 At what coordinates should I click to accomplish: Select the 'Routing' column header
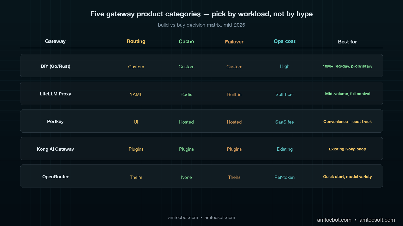[136, 41]
